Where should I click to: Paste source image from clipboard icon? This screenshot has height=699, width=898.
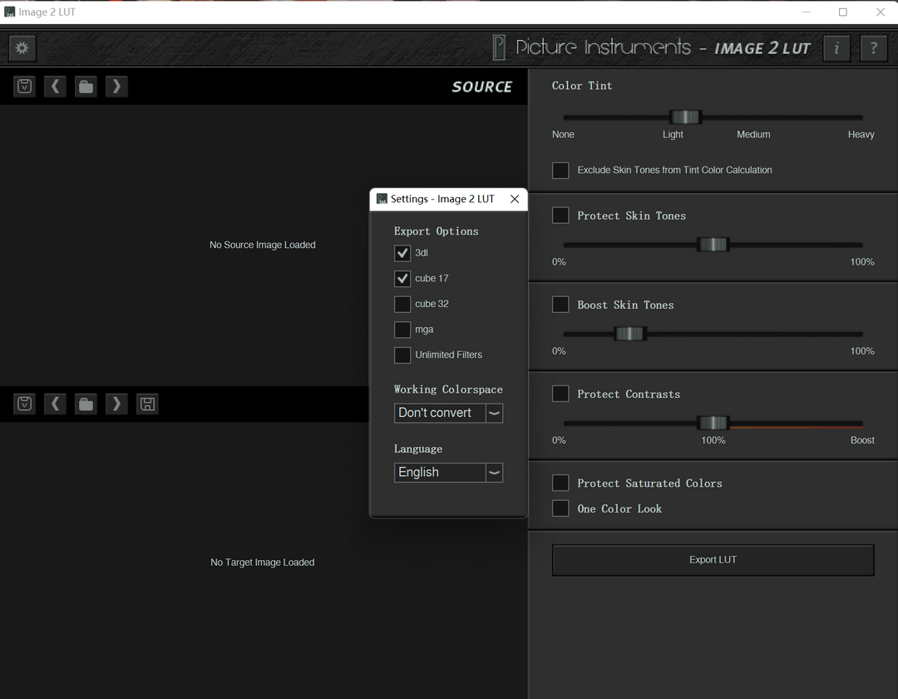coord(25,86)
